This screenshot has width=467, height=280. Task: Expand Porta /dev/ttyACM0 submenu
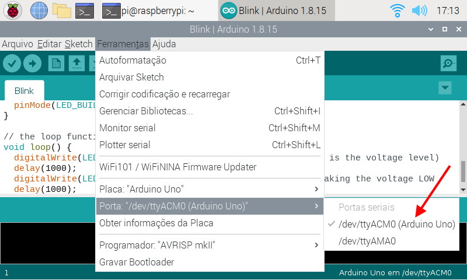pos(210,206)
